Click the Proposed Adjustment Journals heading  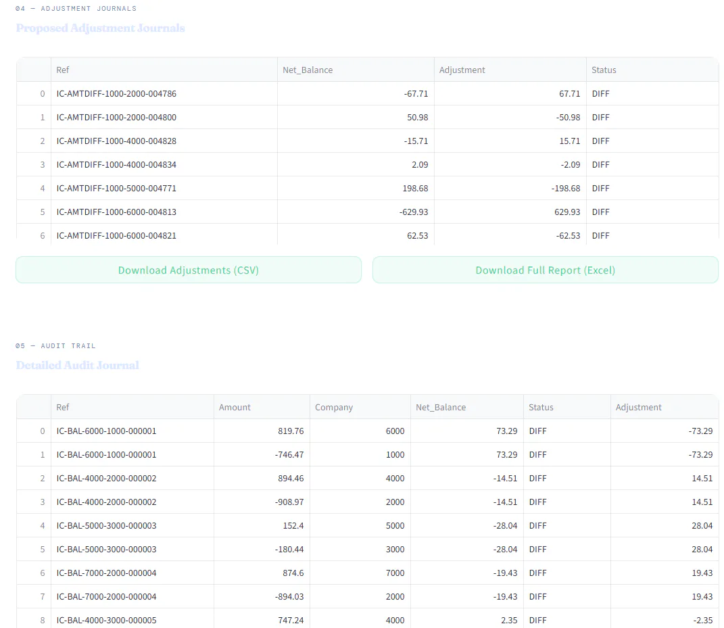pyautogui.click(x=100, y=28)
